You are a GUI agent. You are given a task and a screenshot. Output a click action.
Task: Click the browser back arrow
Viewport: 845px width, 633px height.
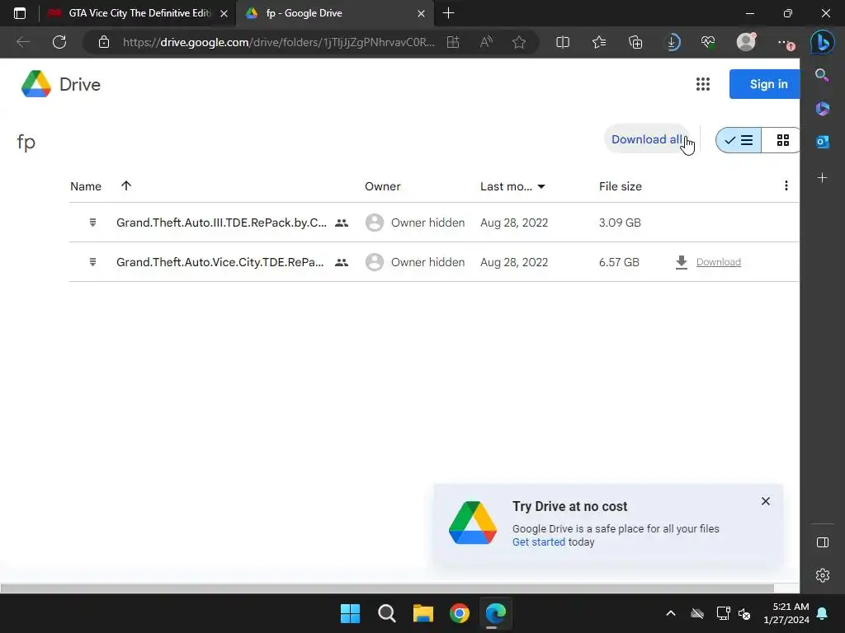[x=22, y=42]
